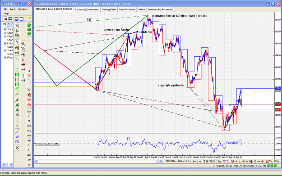Select the vertical line tool

coord(17,63)
